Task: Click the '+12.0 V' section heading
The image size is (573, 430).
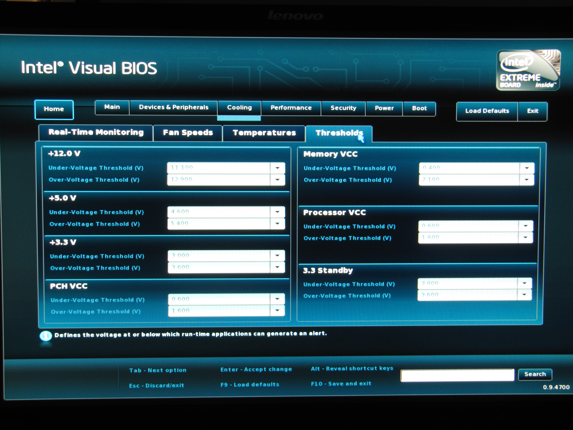Action: 64,154
